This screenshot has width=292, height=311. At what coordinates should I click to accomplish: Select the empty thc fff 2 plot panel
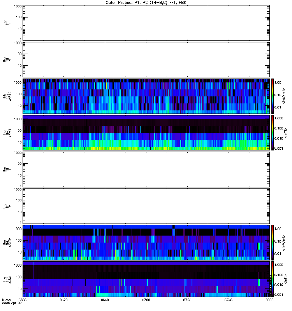coord(146,206)
